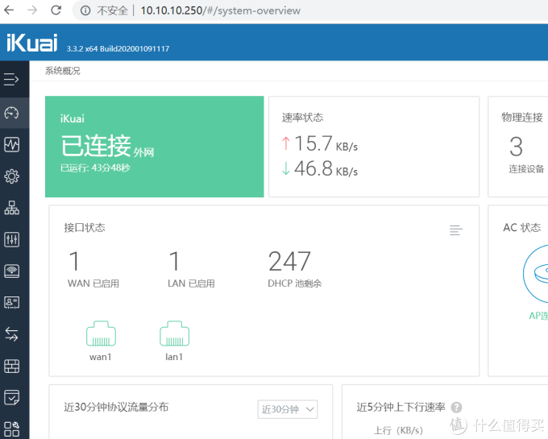548x439 pixels.
Task: Open behavior management arrows icon
Action: point(11,334)
